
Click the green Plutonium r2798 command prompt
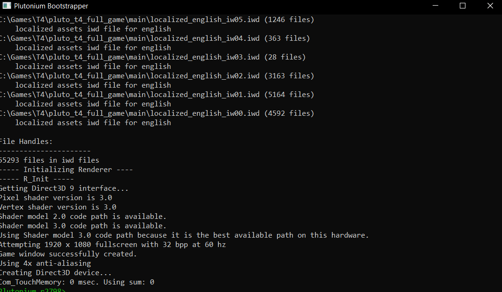pyautogui.click(x=33, y=290)
